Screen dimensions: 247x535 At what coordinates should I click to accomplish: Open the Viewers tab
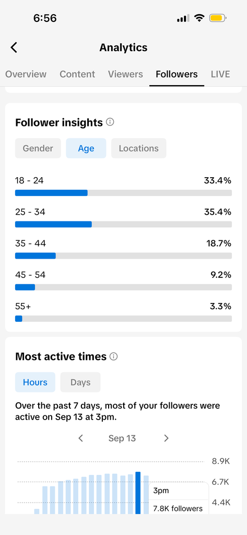point(125,74)
